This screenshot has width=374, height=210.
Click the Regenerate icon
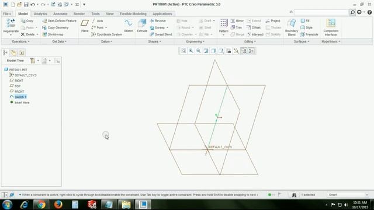pyautogui.click(x=11, y=23)
